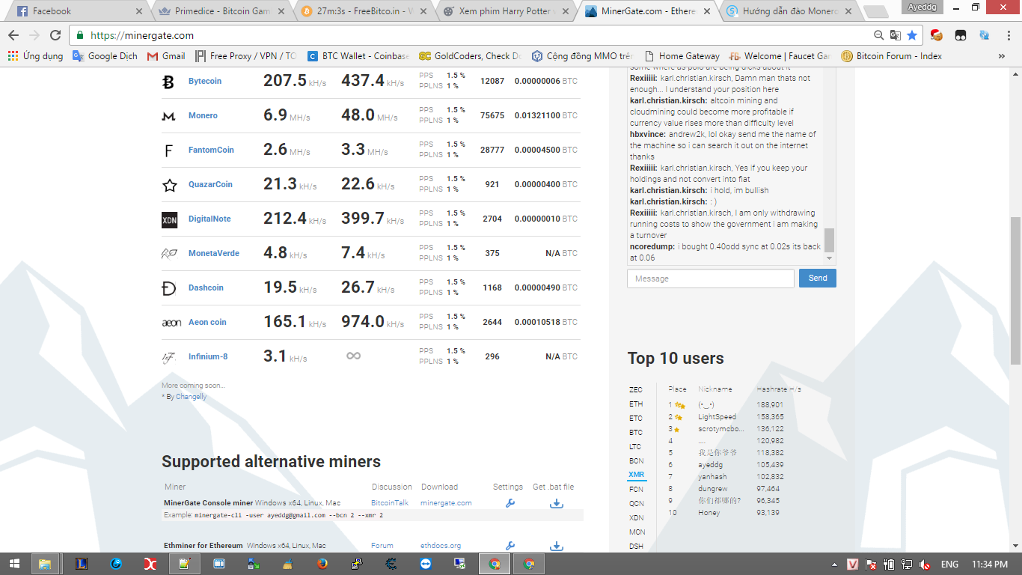This screenshot has width=1022, height=575.
Task: Select the LTC tab in Top 10 users
Action: (x=635, y=447)
